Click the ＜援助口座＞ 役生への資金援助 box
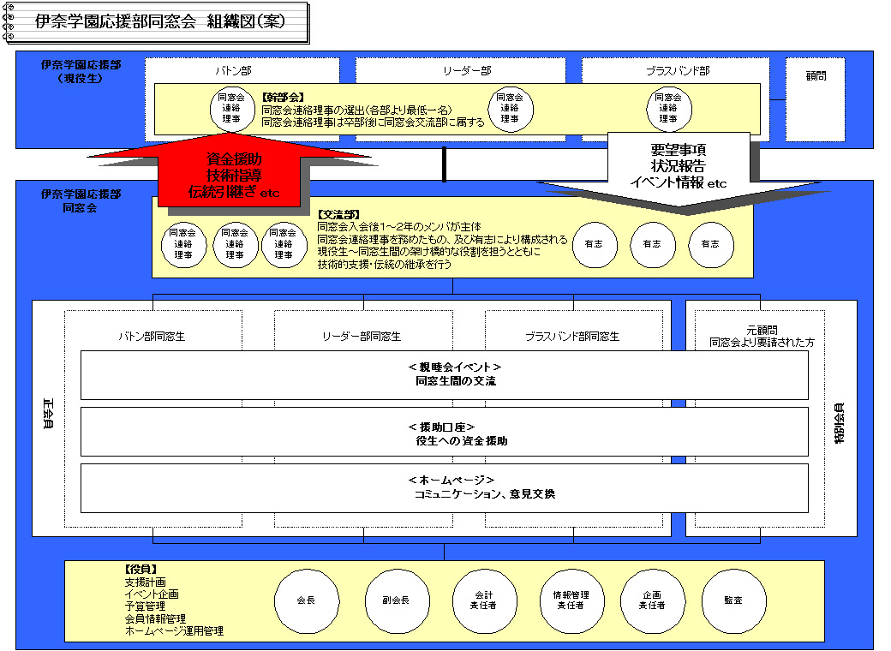The width and height of the screenshot is (891, 651). pos(445,432)
